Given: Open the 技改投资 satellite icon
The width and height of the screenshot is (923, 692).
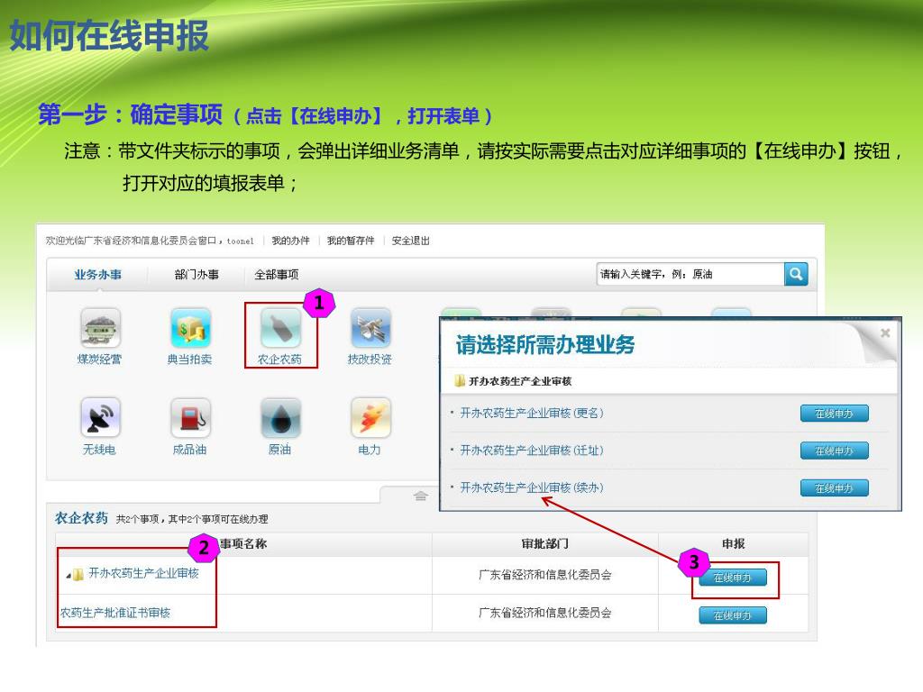Looking at the screenshot, I should (x=370, y=328).
